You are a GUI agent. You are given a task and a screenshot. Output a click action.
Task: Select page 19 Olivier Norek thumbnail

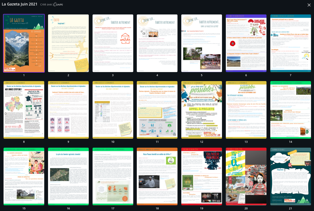pyautogui.click(x=202, y=177)
